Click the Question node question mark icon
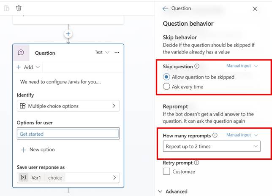The image size is (272, 196). (21, 53)
